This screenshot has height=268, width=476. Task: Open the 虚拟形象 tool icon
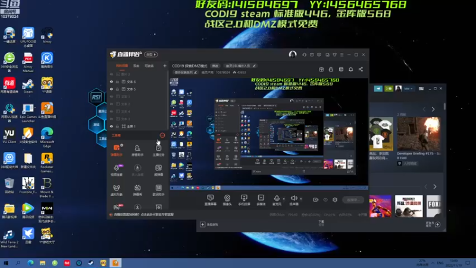pos(117,190)
